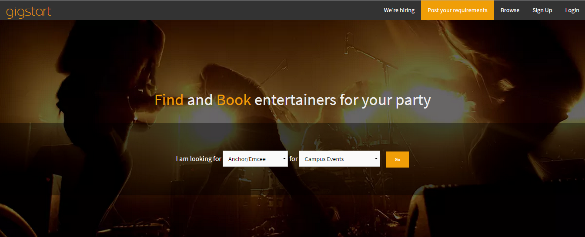Click the headline 'Find and Book entertainers for your party'
Image resolution: width=585 pixels, height=237 pixels.
(x=292, y=100)
